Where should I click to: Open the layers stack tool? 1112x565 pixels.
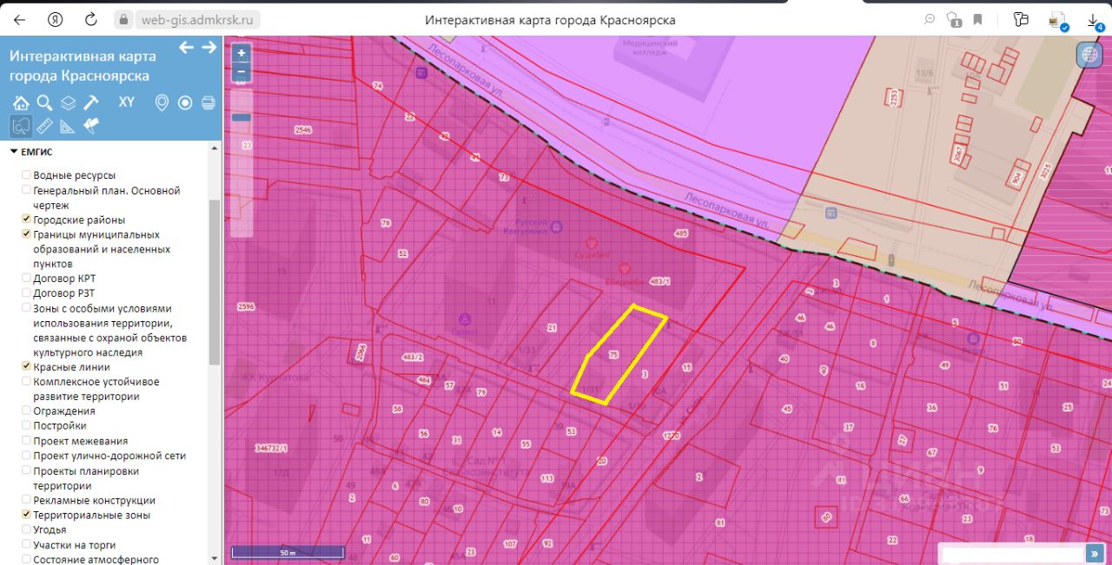point(68,103)
